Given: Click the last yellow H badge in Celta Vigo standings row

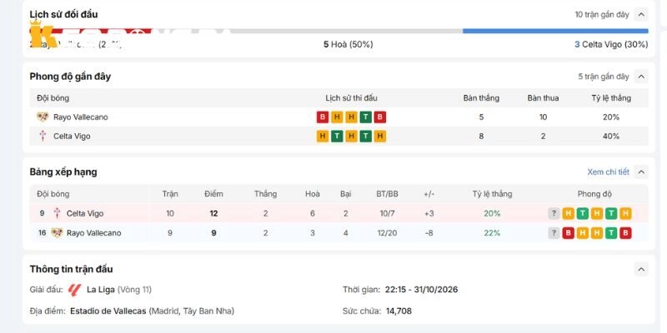Looking at the screenshot, I should (x=626, y=214).
